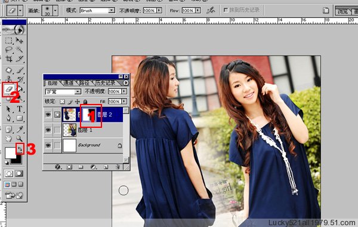Screen dimensions: 358x227
Task: Click the delete layer trash icon
Action: tap(118, 167)
